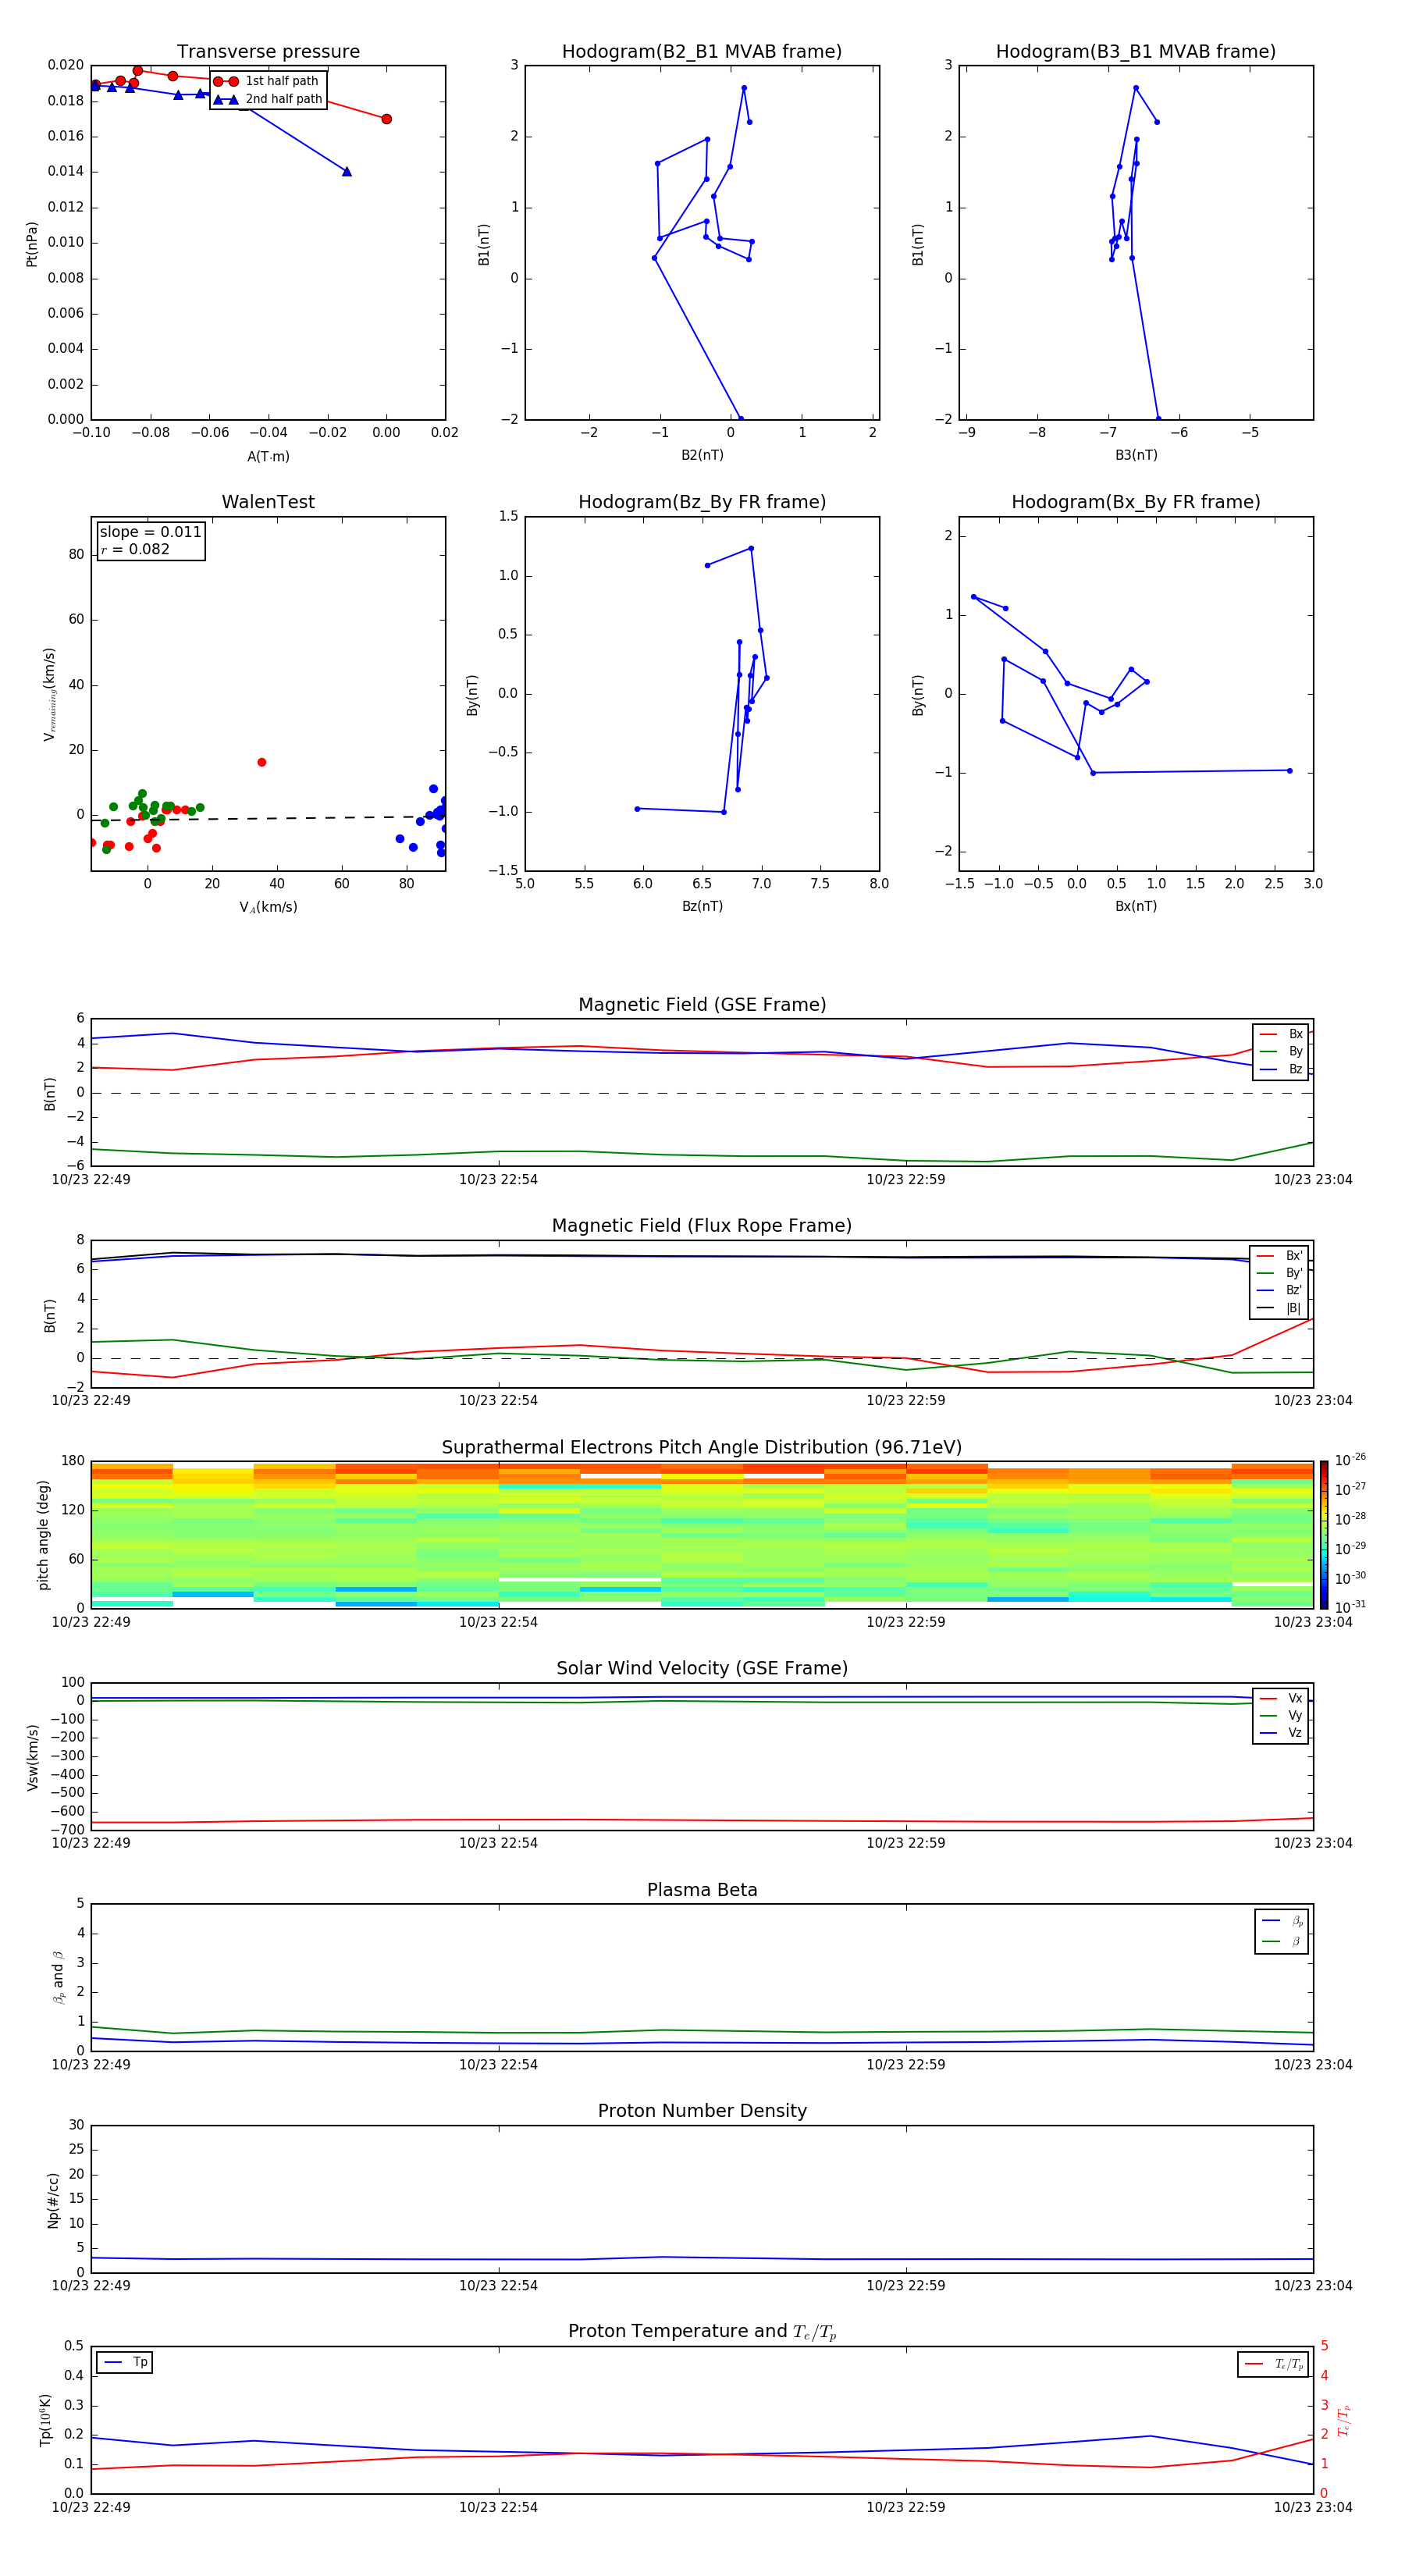Click the 'VA(km/s)' x-axis label of WalenTest

268,907
